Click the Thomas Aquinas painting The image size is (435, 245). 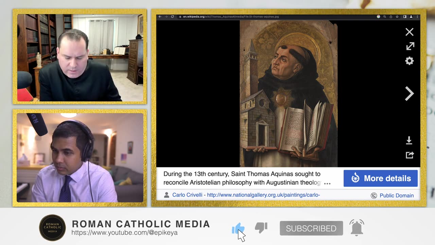(x=289, y=94)
